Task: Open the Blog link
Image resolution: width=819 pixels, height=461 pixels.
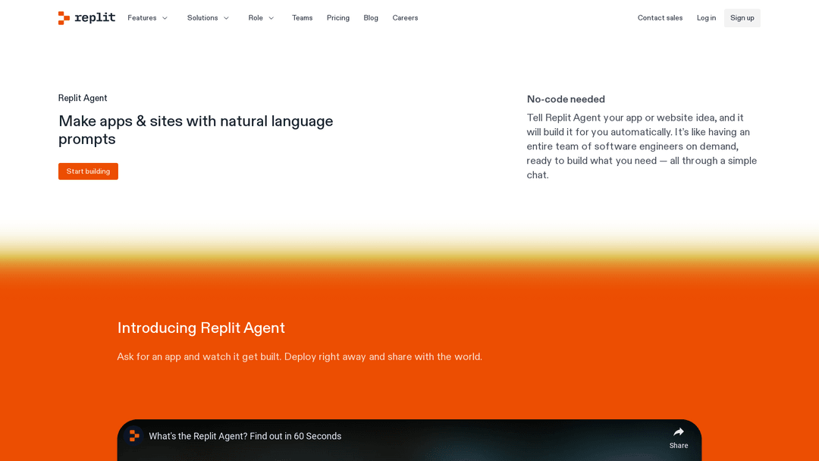Action: [371, 17]
